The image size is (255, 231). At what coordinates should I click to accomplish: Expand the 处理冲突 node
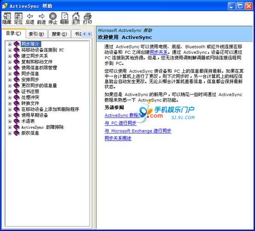pyautogui.click(x=10, y=98)
